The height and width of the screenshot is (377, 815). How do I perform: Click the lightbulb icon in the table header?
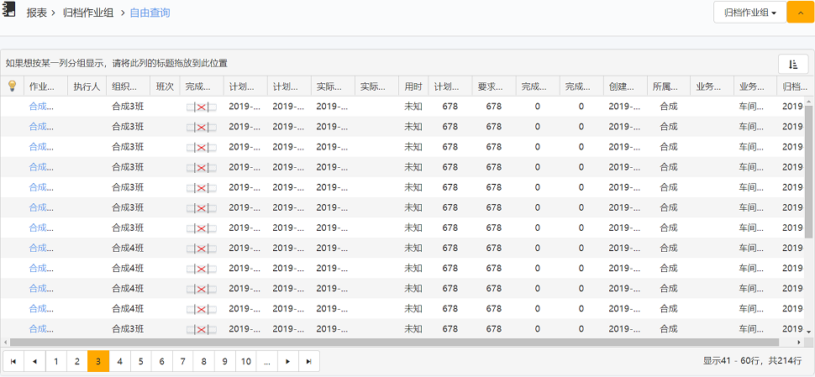12,86
